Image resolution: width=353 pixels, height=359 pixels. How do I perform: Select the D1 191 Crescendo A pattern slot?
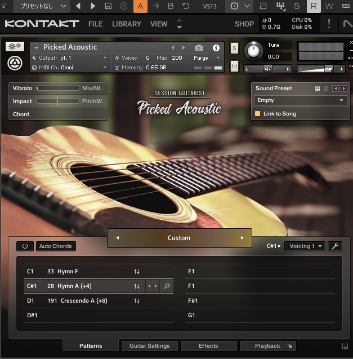[99, 300]
